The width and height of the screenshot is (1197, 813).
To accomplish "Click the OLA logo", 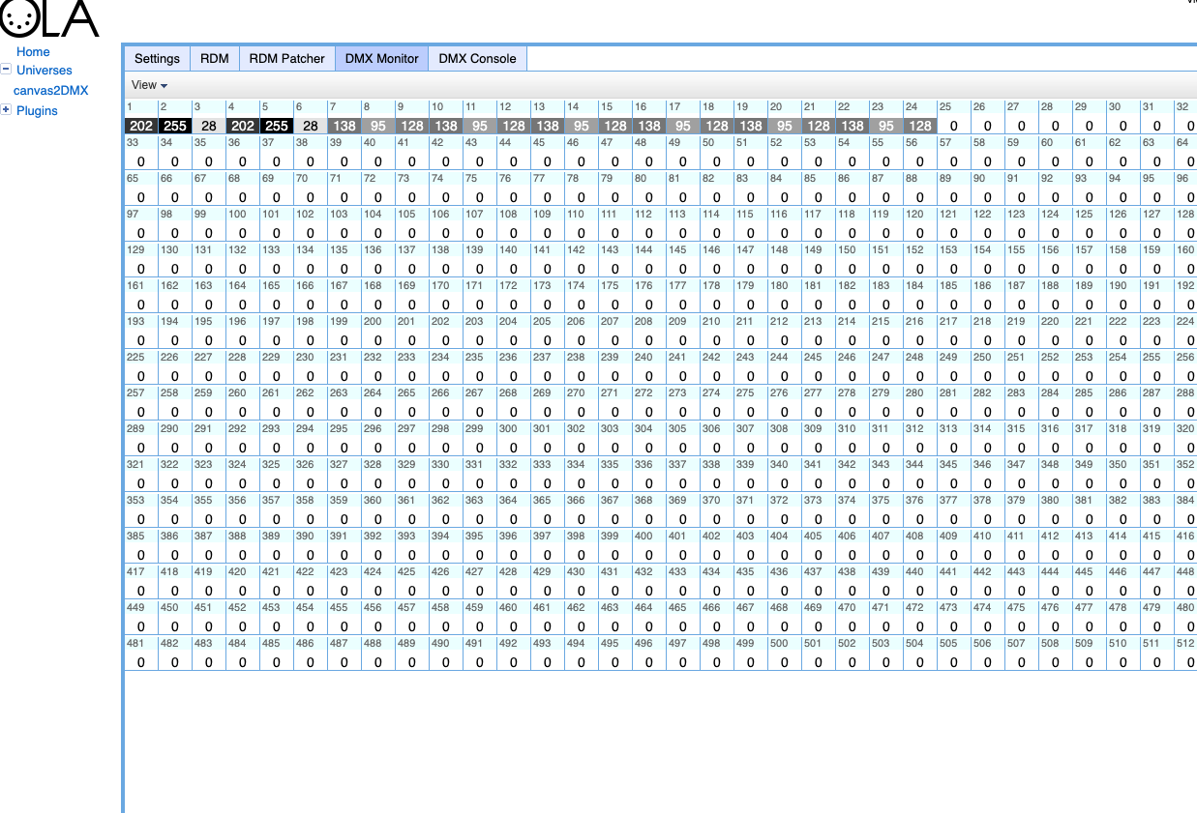I will click(x=50, y=17).
